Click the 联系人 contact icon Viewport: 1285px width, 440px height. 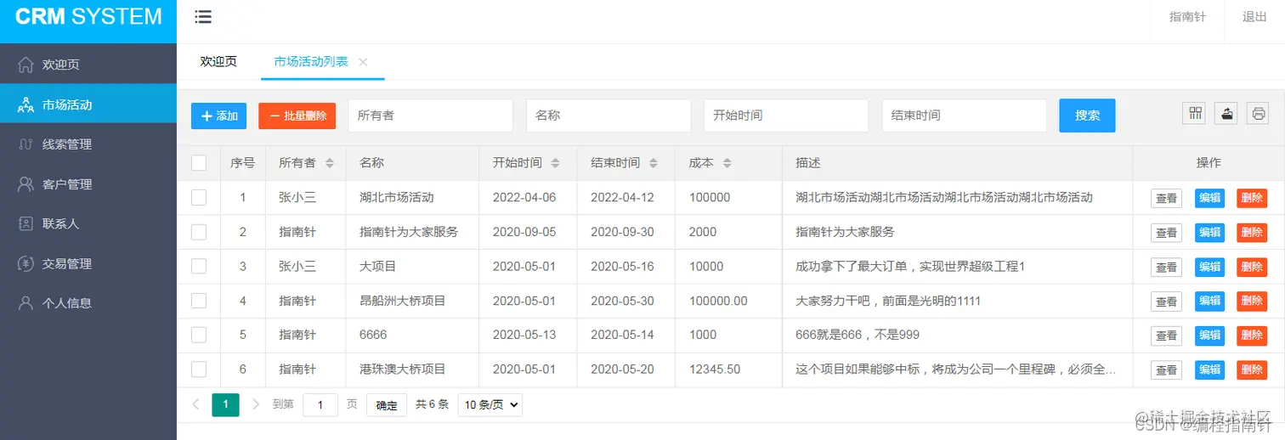pyautogui.click(x=25, y=223)
